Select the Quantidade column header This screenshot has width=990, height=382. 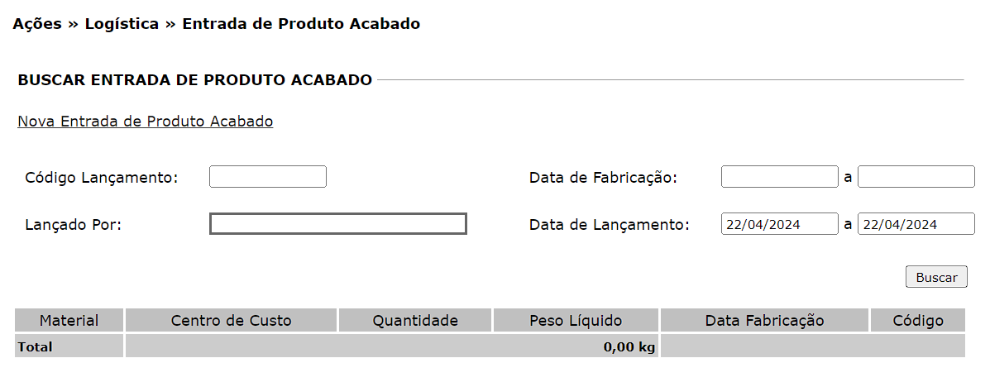pyautogui.click(x=415, y=321)
